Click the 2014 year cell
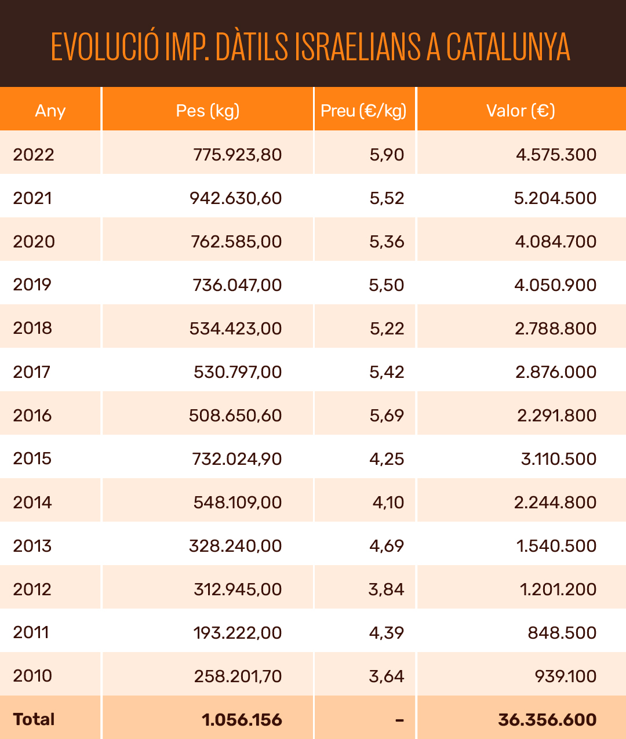This screenshot has width=626, height=739. point(32,502)
